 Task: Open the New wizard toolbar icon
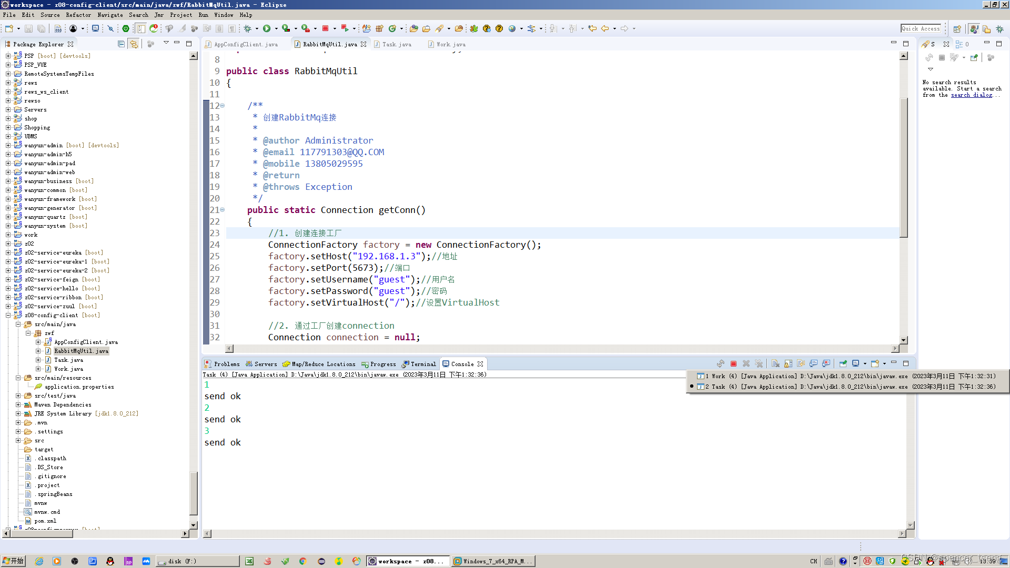tap(9, 28)
